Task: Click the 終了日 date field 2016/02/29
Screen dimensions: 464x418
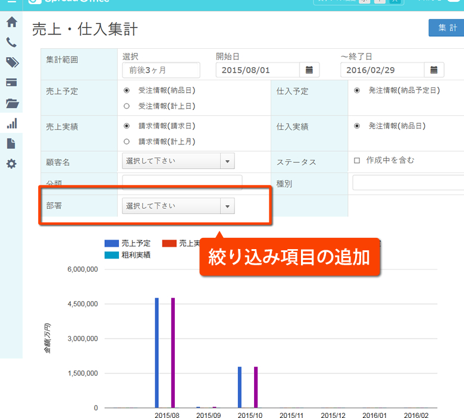Action: [x=383, y=70]
